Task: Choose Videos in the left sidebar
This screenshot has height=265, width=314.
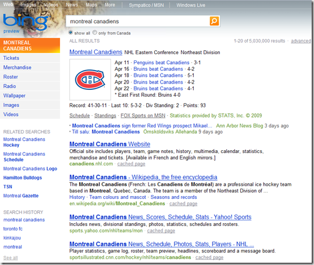Action: [30, 115]
